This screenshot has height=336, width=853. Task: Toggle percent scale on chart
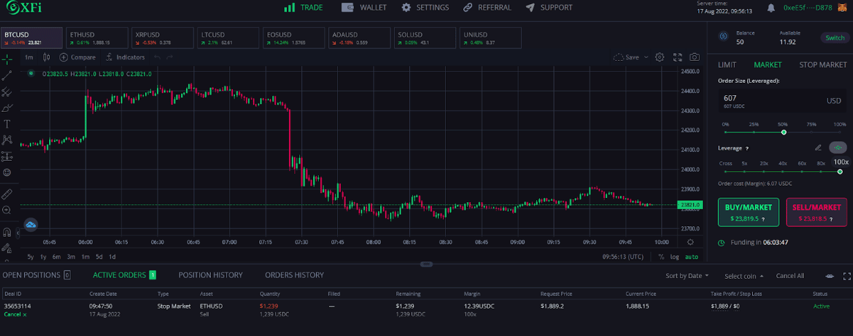(x=661, y=257)
